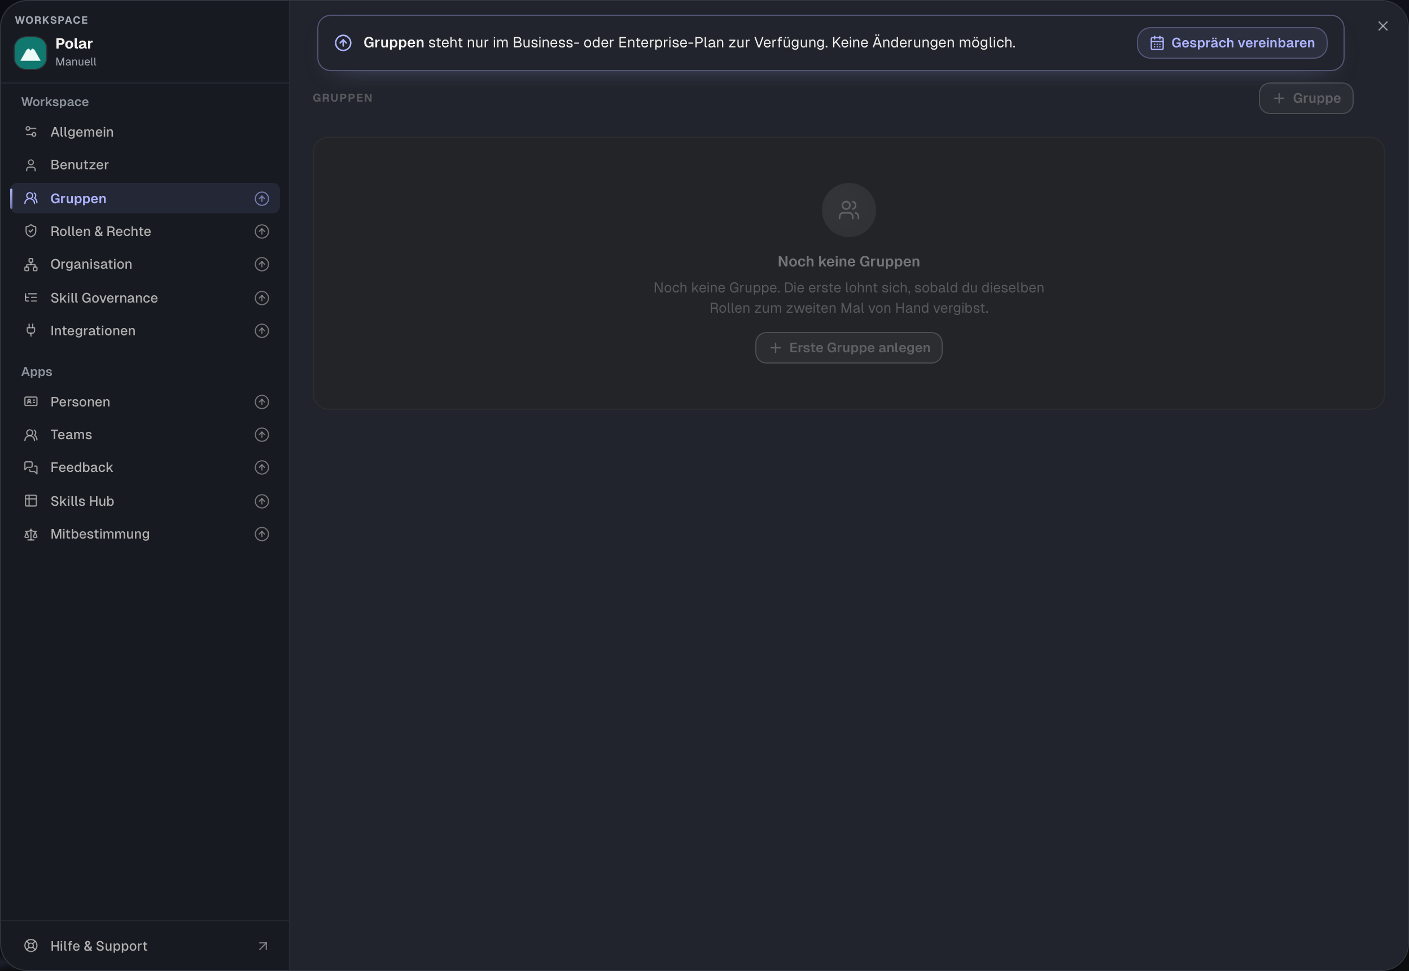Click the Polar workspace mountain logo

click(30, 53)
